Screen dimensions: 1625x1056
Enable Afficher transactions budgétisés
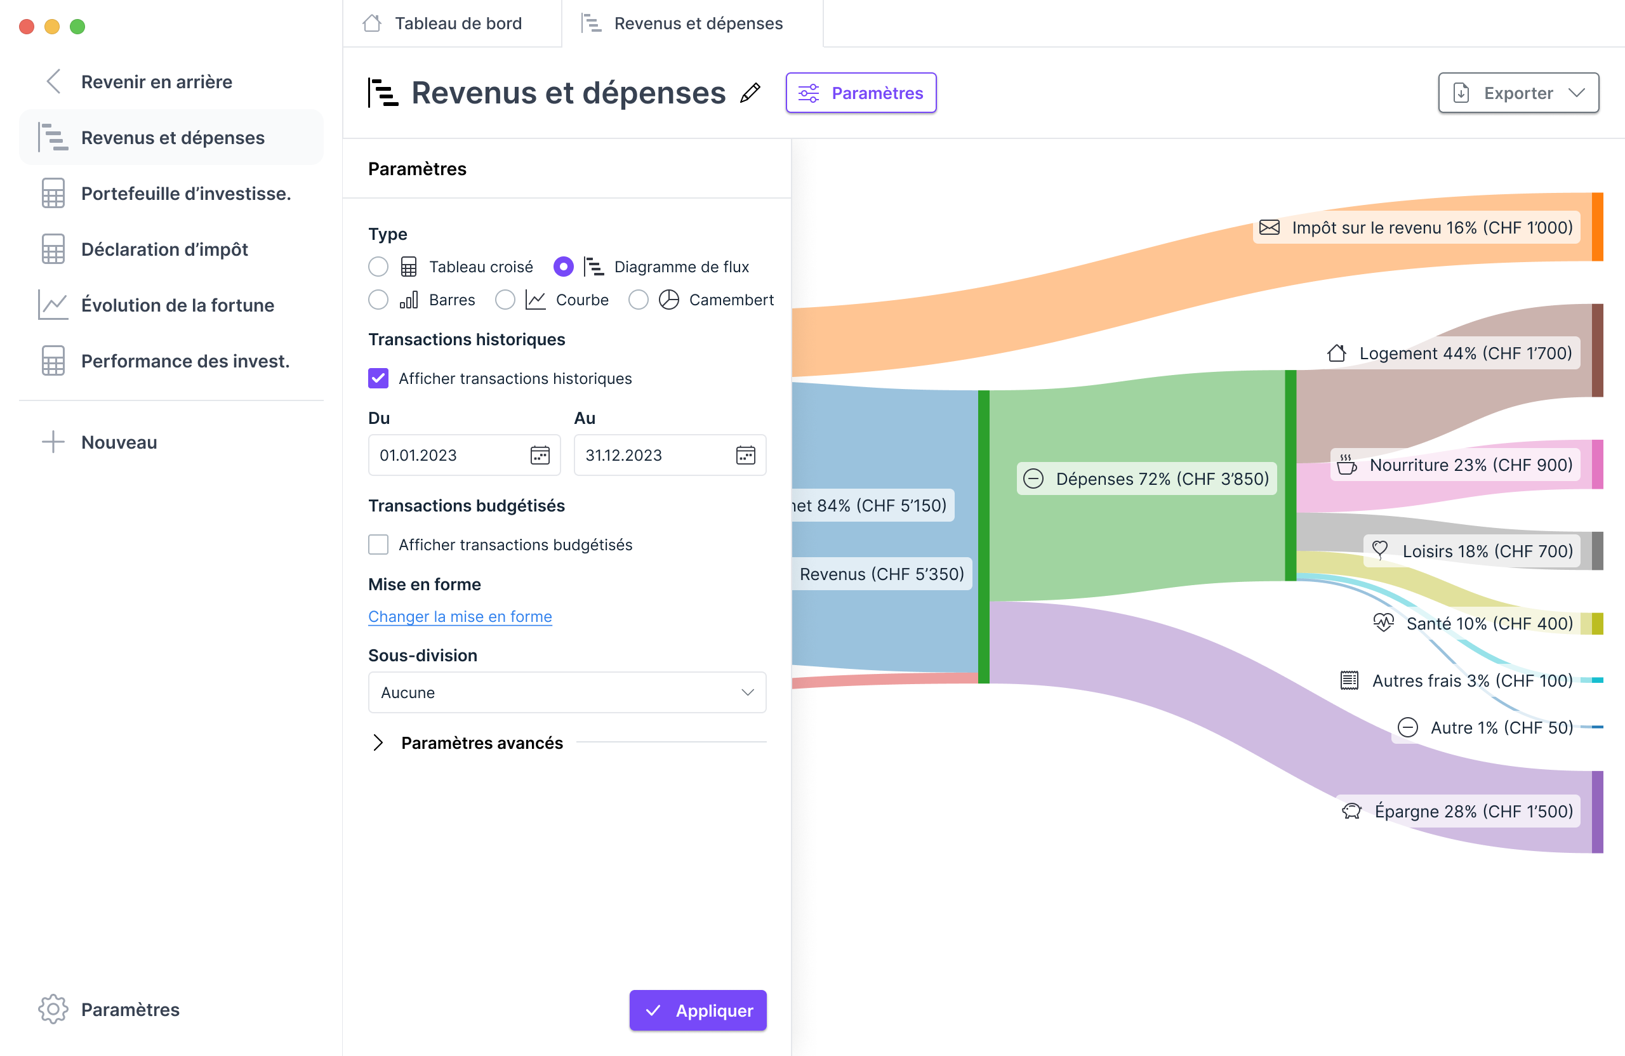378,544
